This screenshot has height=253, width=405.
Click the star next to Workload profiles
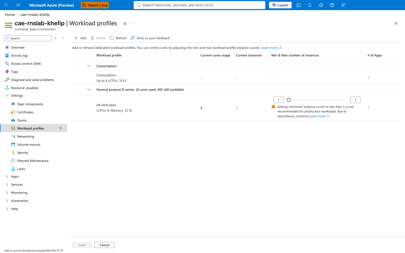[x=60, y=128]
